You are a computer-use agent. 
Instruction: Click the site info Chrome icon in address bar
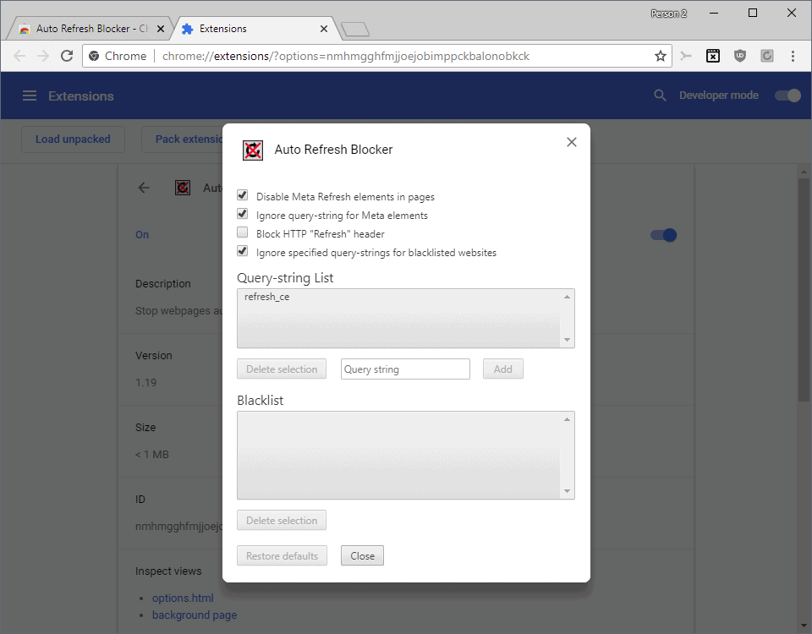pyautogui.click(x=94, y=56)
